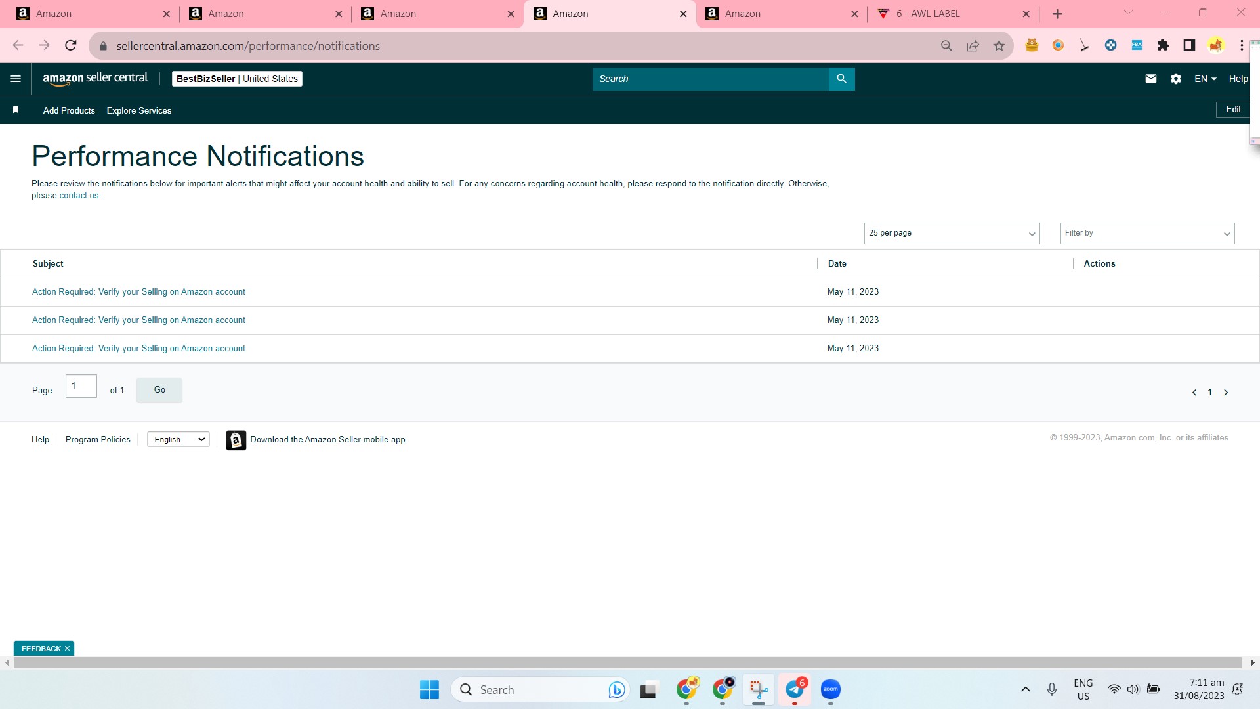The height and width of the screenshot is (709, 1260).
Task: Toggle the browser side panel icon
Action: point(1189,45)
